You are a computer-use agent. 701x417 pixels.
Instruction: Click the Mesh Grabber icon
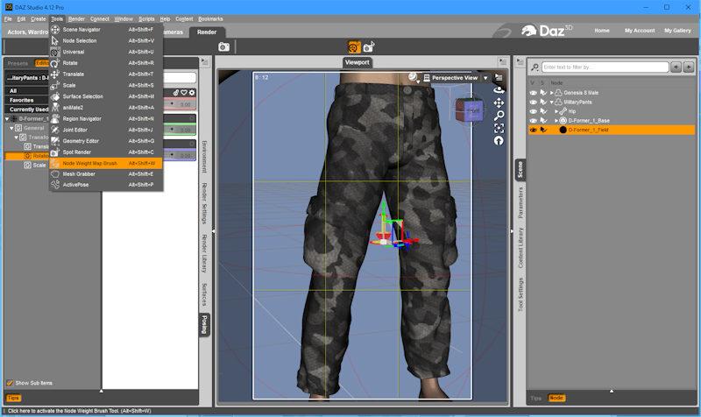(x=55, y=173)
